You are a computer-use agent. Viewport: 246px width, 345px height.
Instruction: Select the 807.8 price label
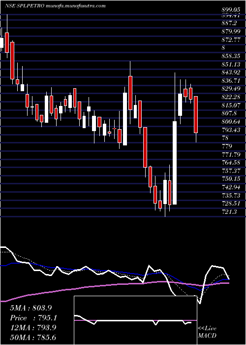(x=229, y=113)
